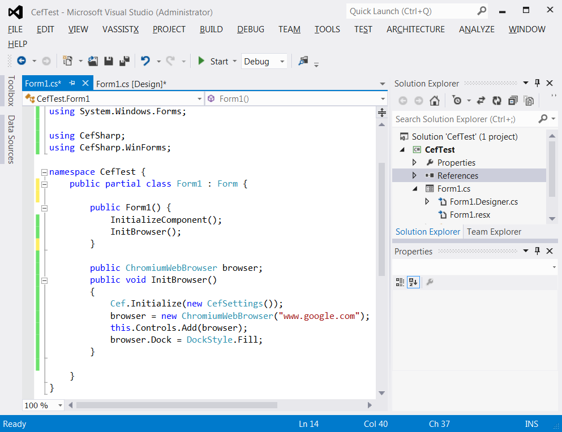This screenshot has width=562, height=432.
Task: Collapse All items in Solution Explorer
Action: pyautogui.click(x=512, y=101)
